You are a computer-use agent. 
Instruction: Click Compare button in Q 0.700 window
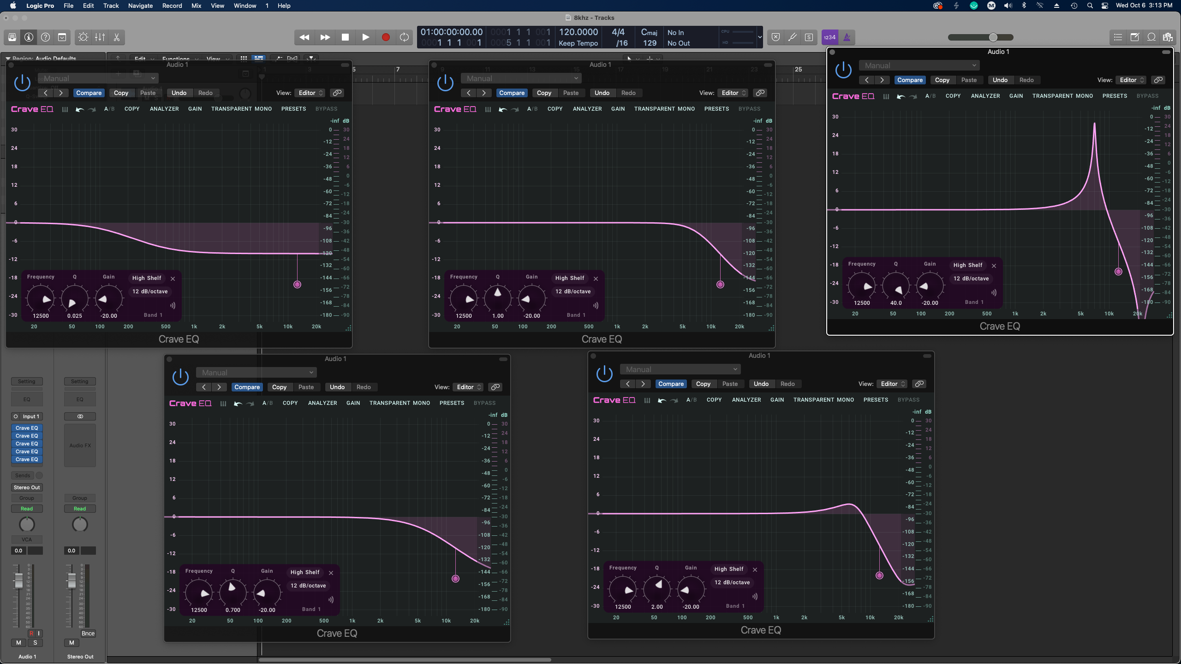247,387
